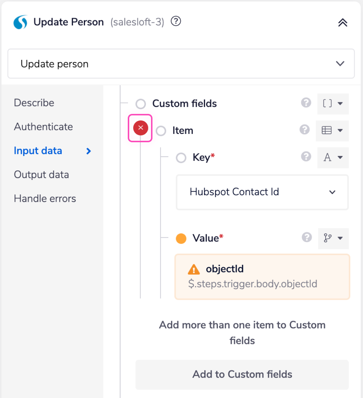
Task: Click the jsonpath type icon for Value
Action: coord(333,238)
